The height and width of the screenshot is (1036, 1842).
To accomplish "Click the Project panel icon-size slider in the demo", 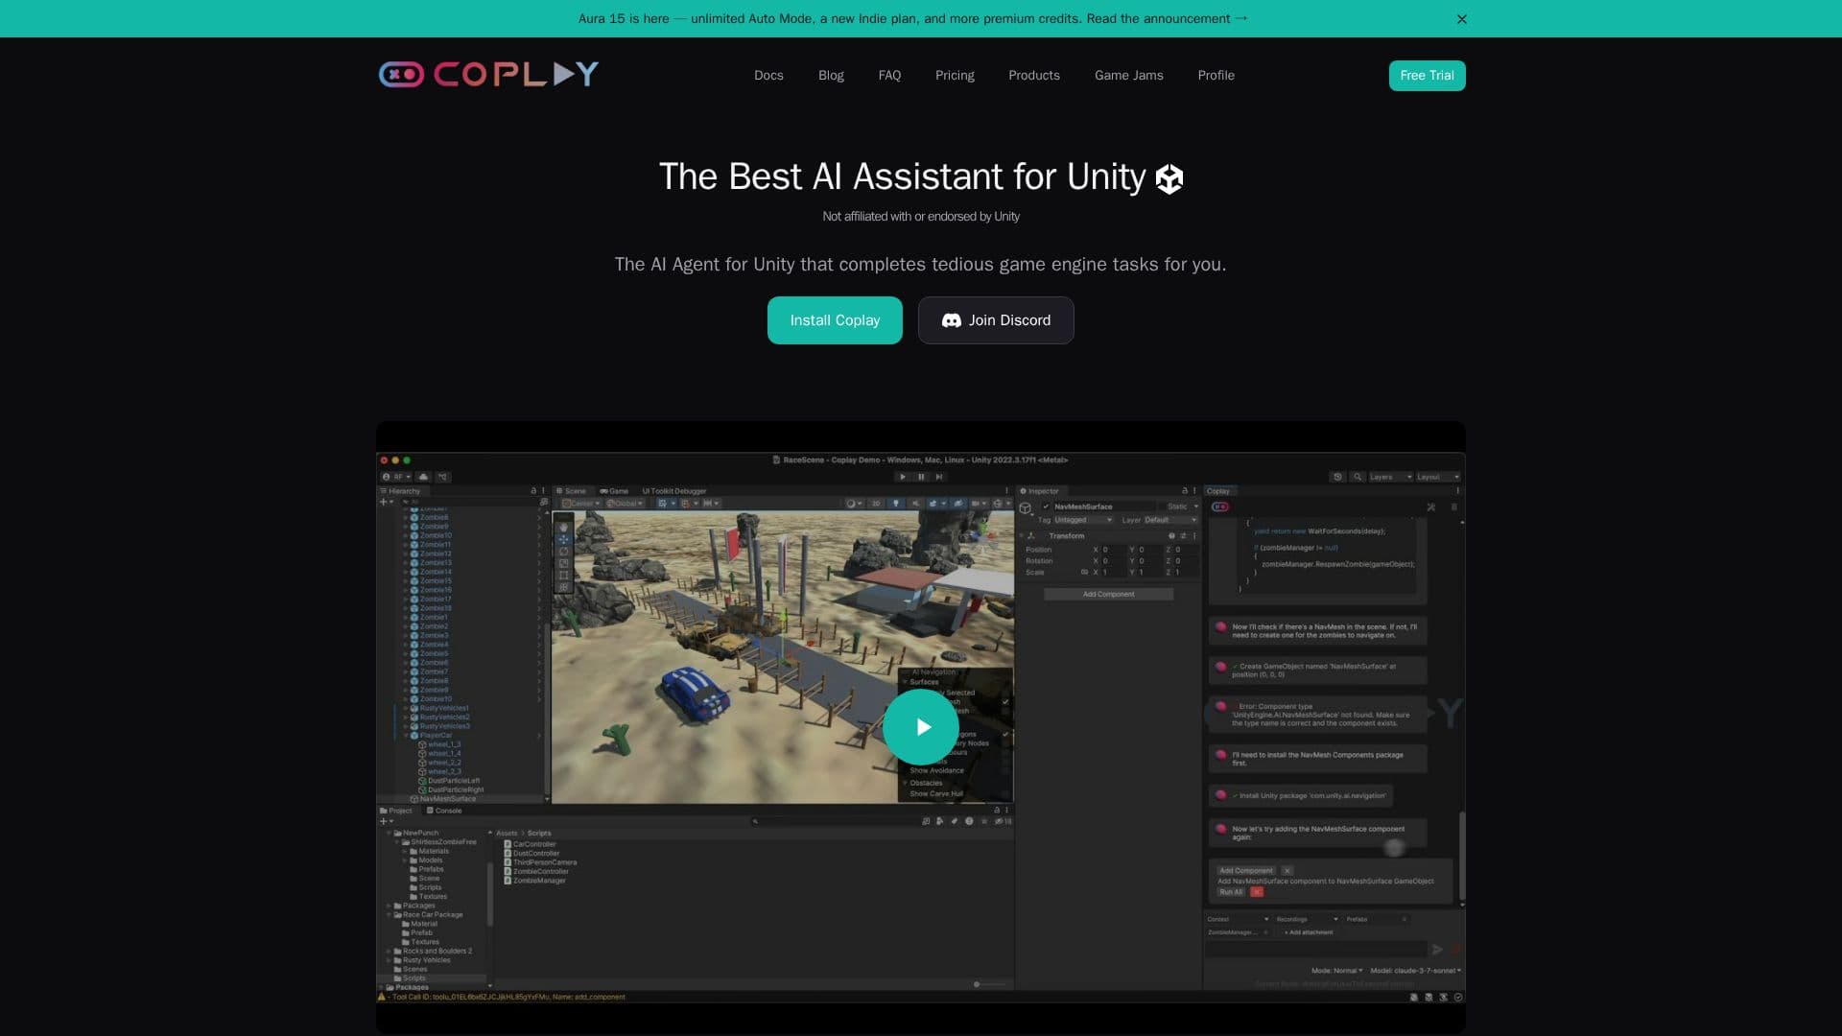I will (x=989, y=984).
